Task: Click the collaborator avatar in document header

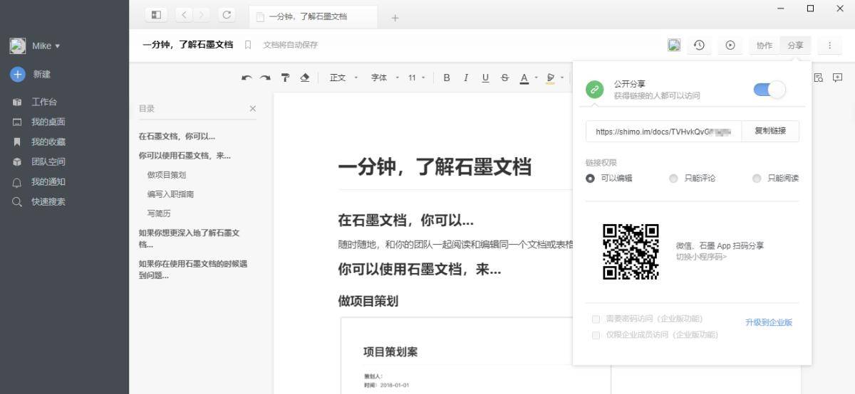Action: [674, 46]
